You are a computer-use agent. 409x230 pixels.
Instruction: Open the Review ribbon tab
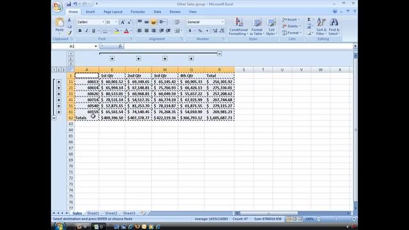point(175,11)
